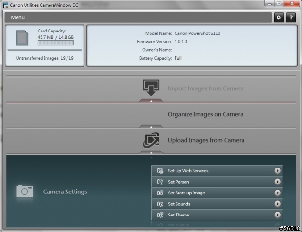This screenshot has height=232, width=302.
Task: Choose Set Start-up Image
Action: pos(217,192)
